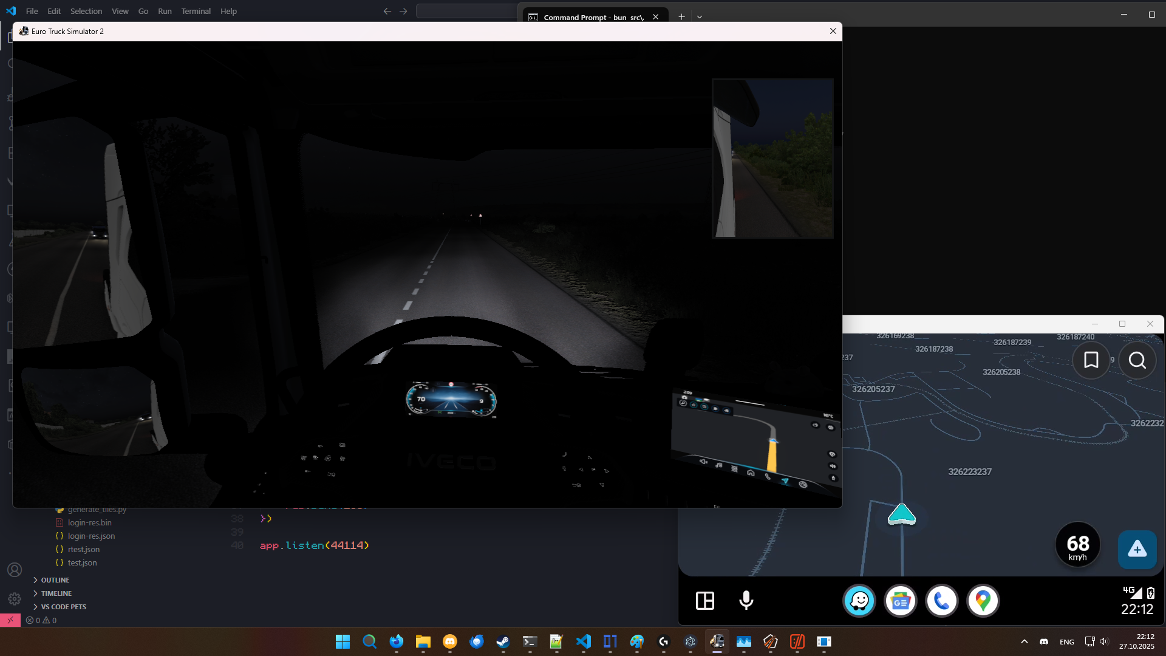Open the Go menu
Viewport: 1166px width, 656px height.
click(x=143, y=11)
